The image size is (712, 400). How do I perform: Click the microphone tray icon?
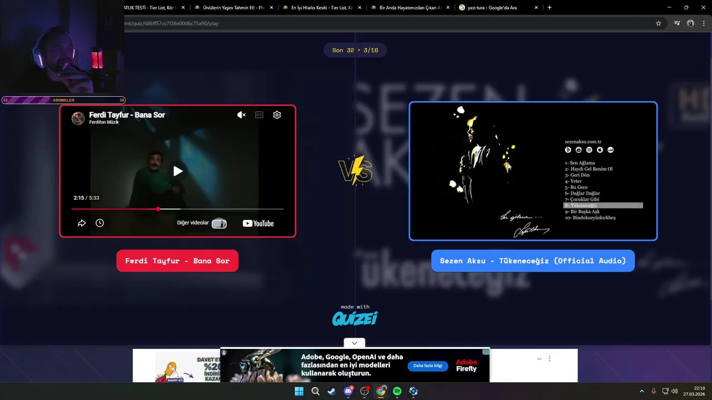(x=654, y=391)
